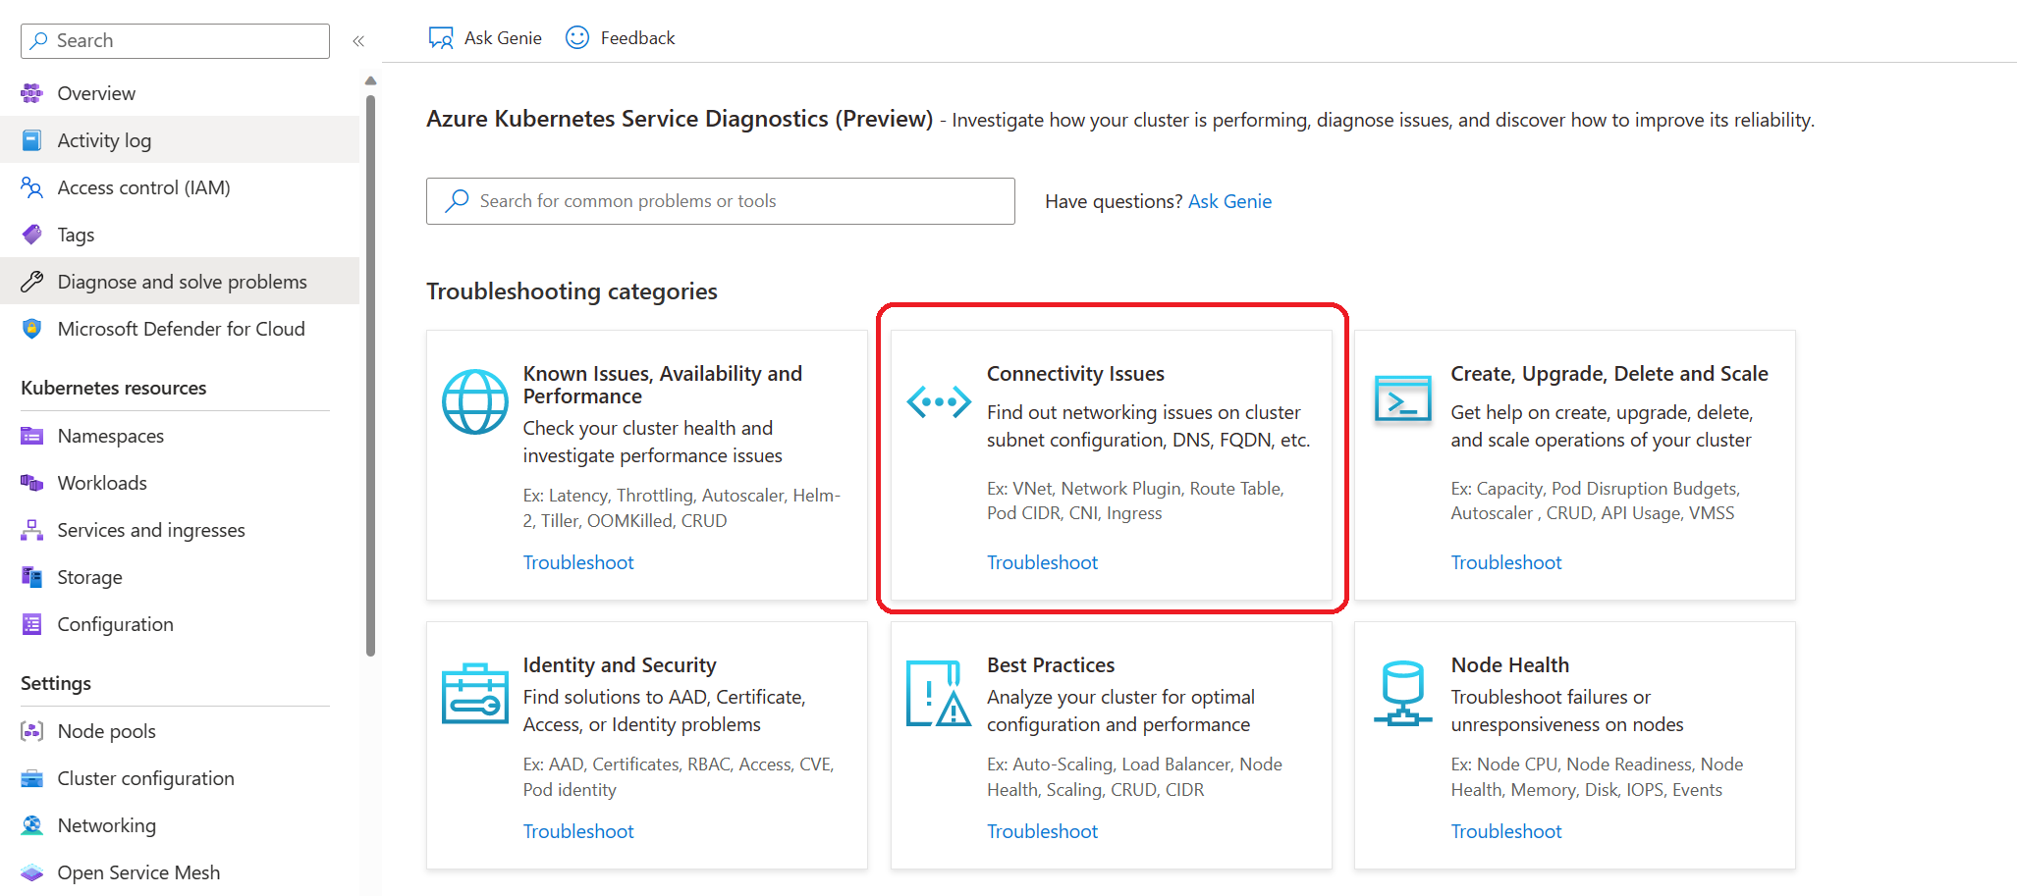Screen dimensions: 2017x896
Task: Open Service Mesh via its sidebar icon
Action: point(31,871)
